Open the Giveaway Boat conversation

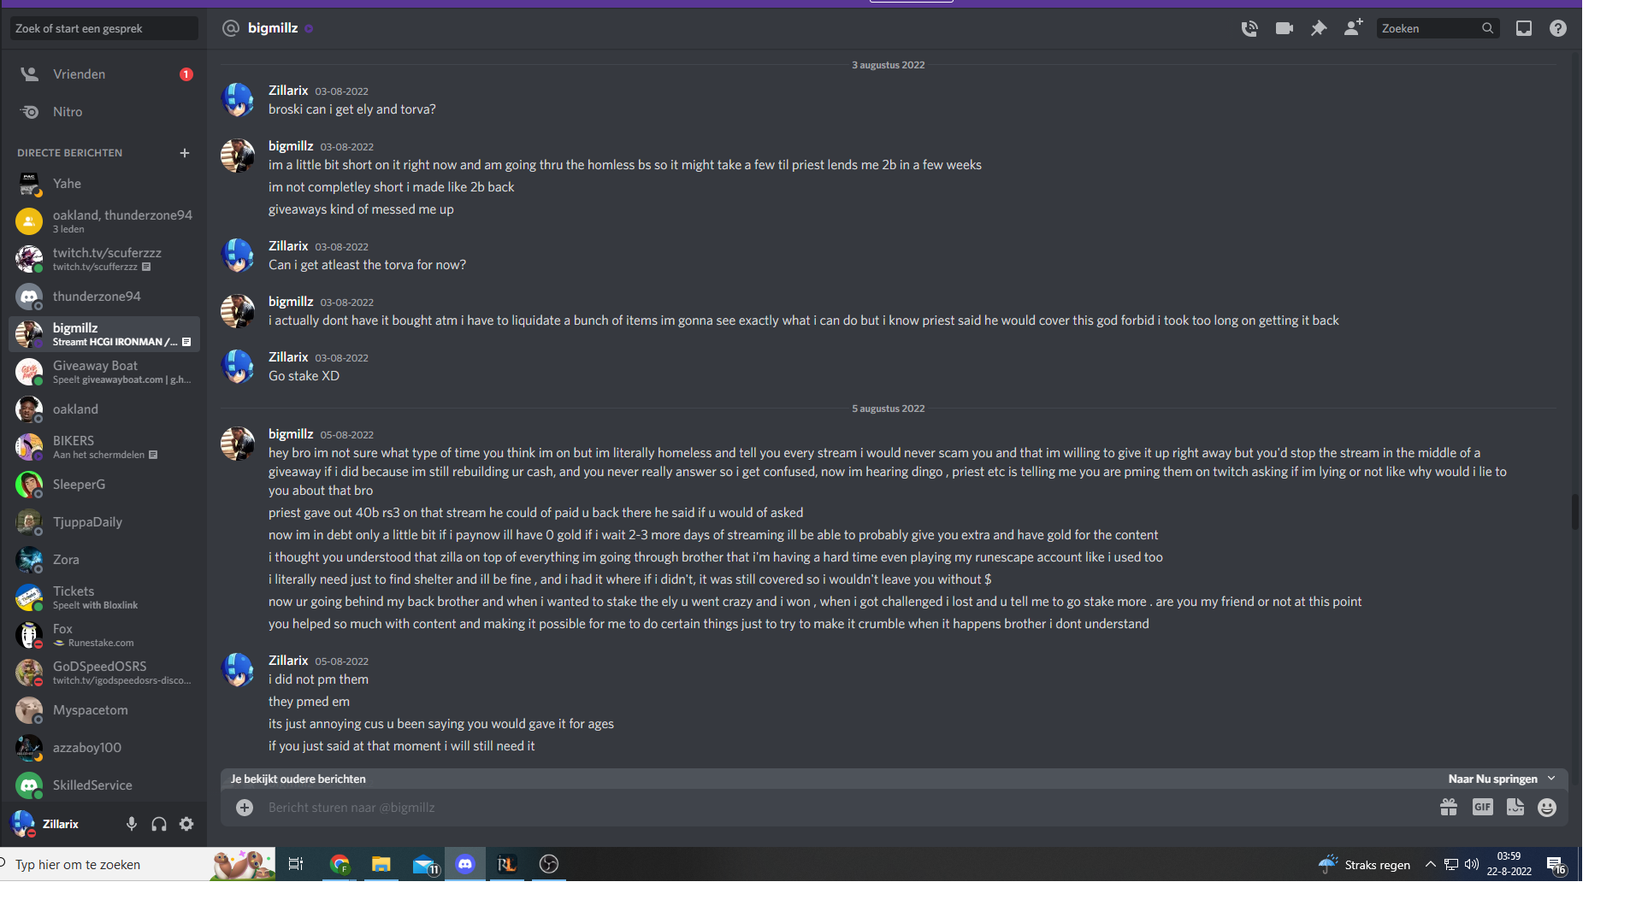tap(104, 372)
